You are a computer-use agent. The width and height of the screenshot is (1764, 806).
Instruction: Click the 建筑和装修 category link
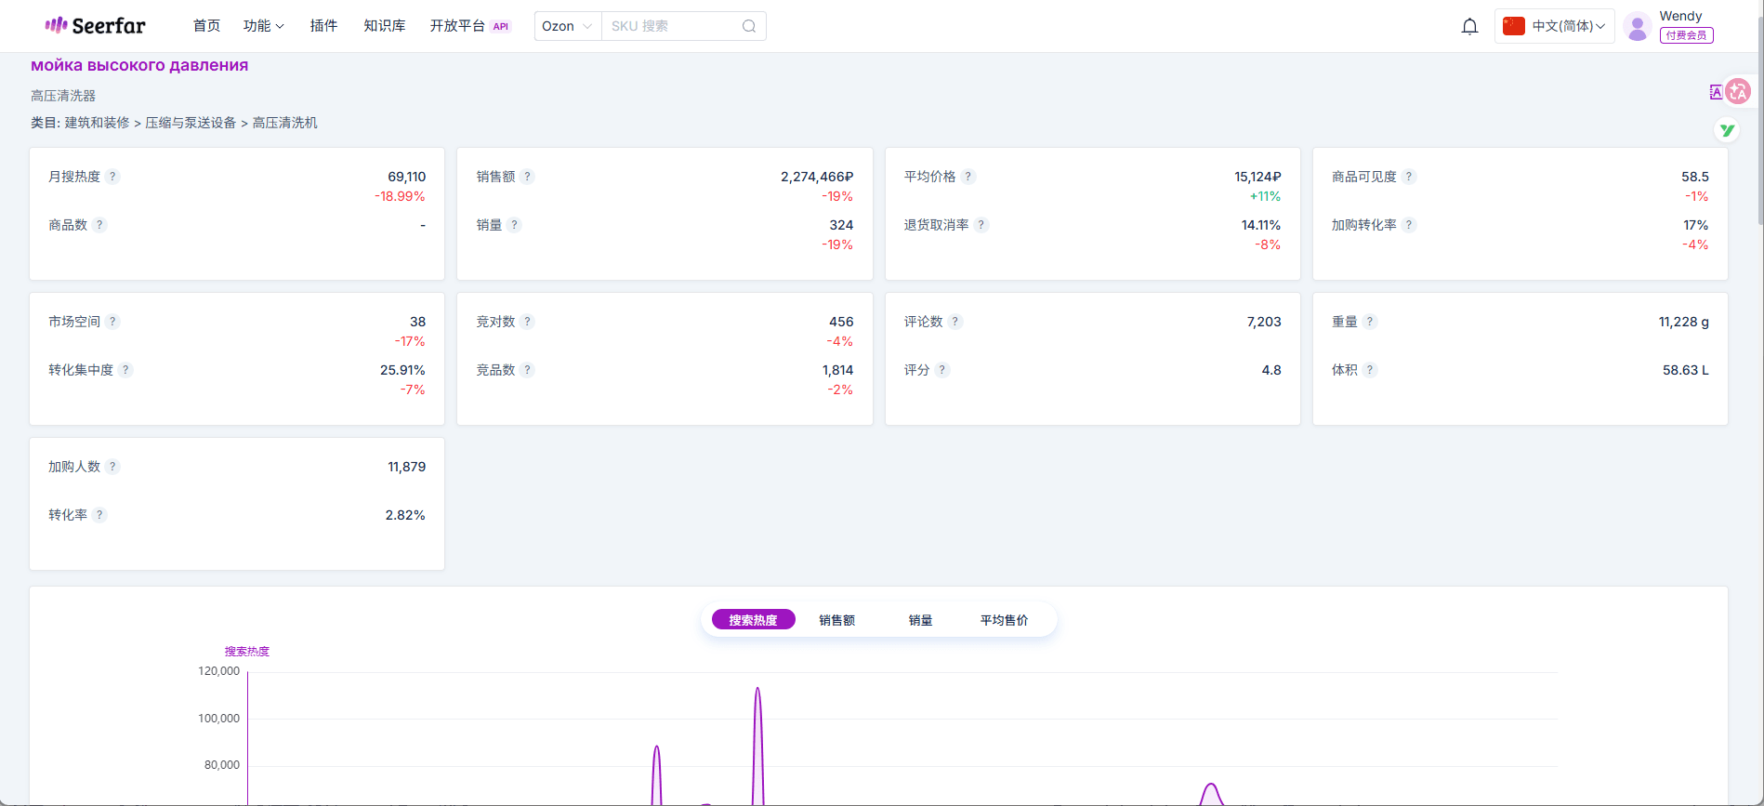(x=97, y=123)
